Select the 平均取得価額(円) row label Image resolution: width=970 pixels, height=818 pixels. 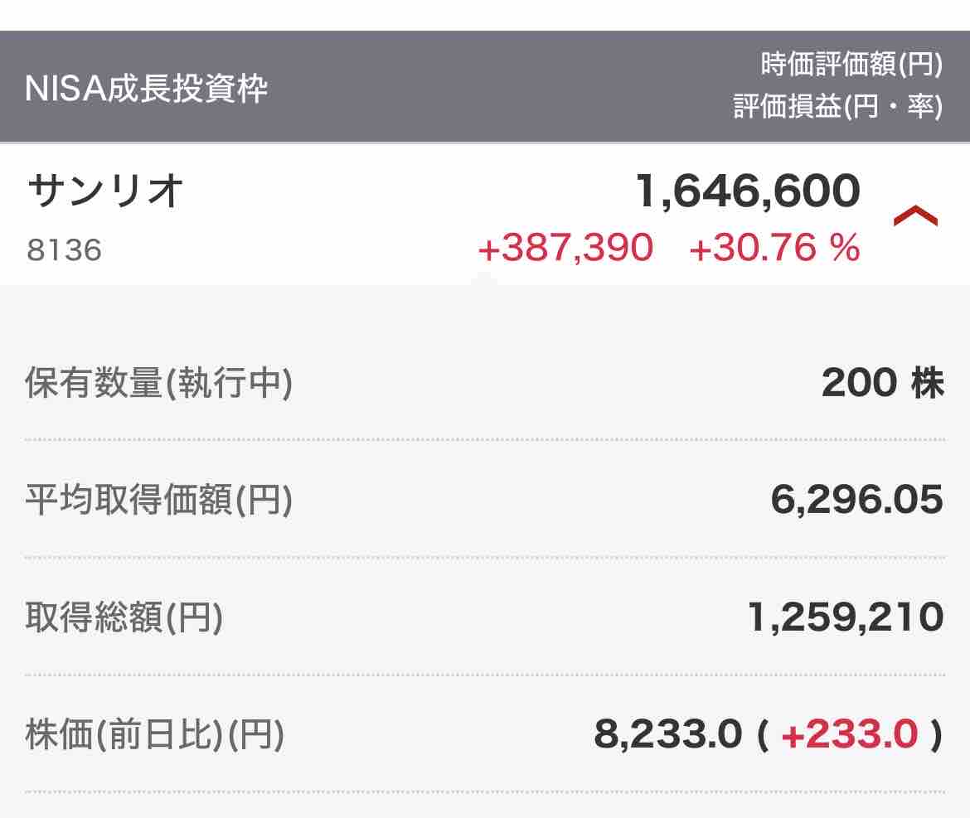tap(159, 501)
